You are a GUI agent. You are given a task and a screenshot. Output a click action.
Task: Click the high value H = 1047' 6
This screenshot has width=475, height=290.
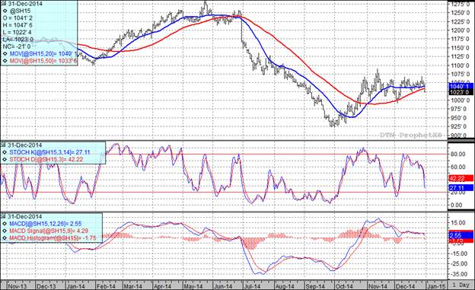(18, 25)
